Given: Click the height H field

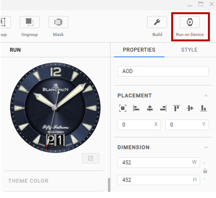Looking at the screenshot, I should tap(159, 180).
